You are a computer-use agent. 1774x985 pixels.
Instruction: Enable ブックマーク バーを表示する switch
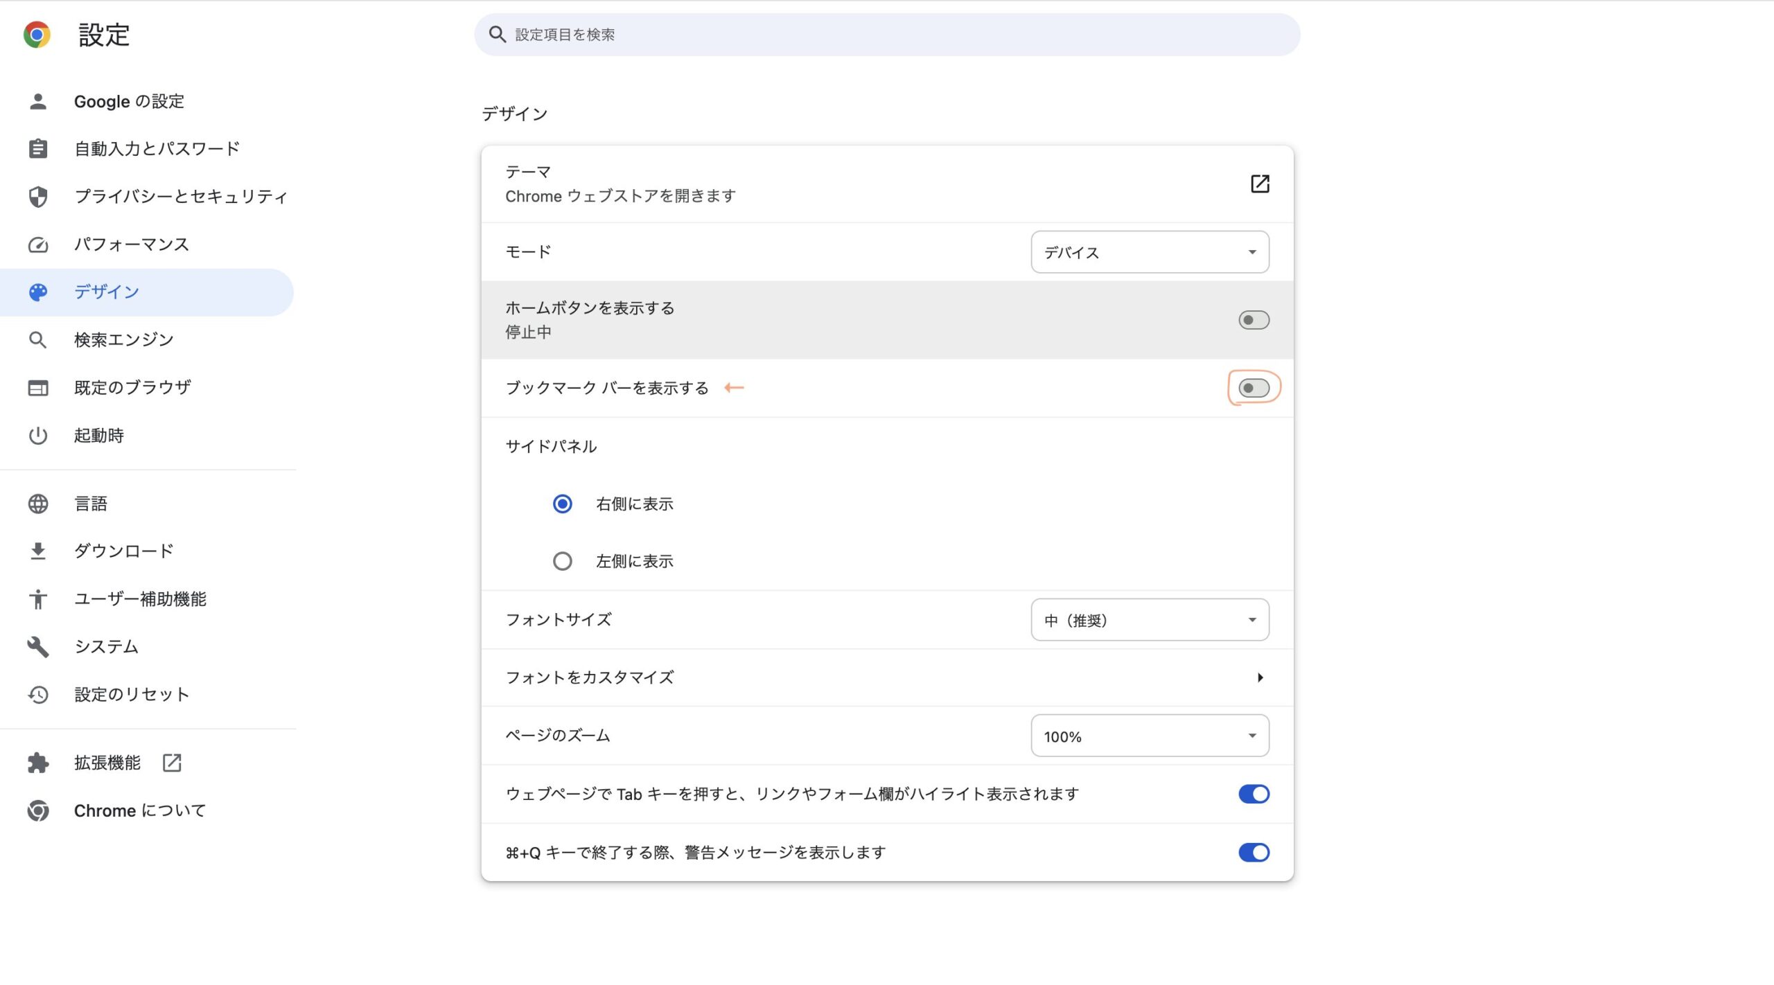coord(1254,388)
